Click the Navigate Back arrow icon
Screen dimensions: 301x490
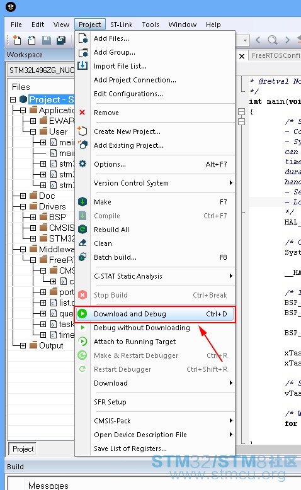coord(258,40)
